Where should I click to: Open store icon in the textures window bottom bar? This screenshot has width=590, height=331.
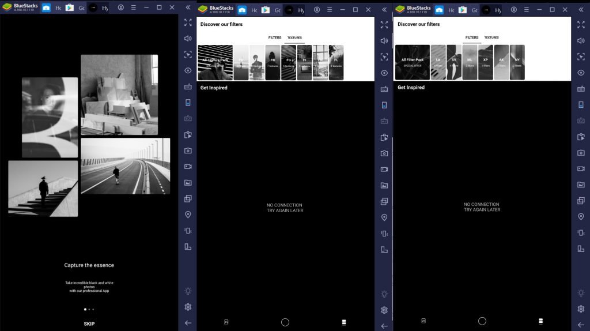pos(344,322)
